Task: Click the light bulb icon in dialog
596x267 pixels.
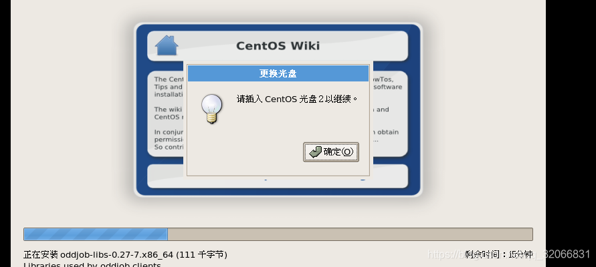Action: coord(212,109)
